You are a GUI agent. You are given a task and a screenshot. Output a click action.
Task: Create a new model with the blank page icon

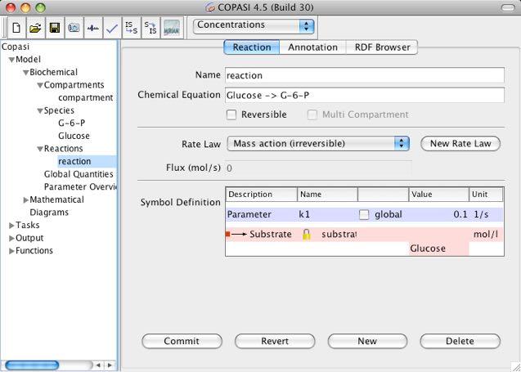point(16,28)
